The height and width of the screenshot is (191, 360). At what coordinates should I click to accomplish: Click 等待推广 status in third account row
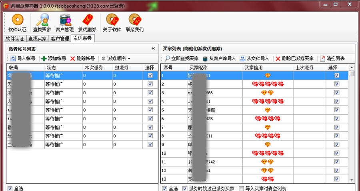(x=54, y=93)
